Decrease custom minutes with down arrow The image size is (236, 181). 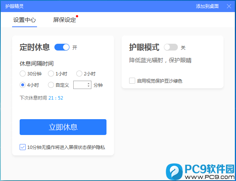[x=89, y=86]
